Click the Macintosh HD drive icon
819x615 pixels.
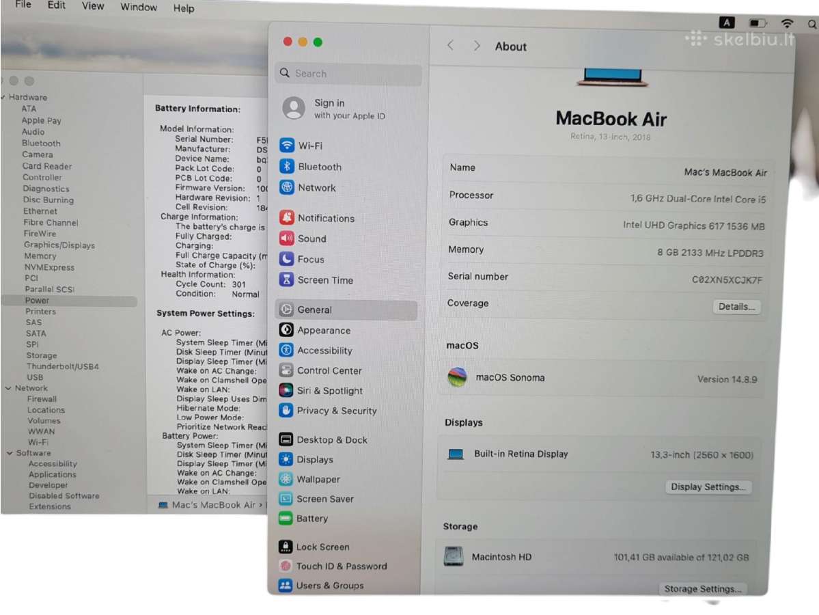pyautogui.click(x=454, y=556)
